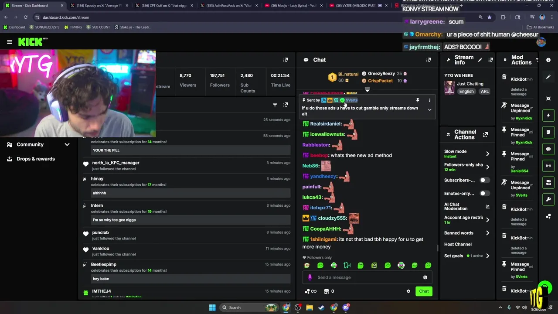This screenshot has width=558, height=314.
Task: Unpin the pinned chat message
Action: (x=418, y=100)
